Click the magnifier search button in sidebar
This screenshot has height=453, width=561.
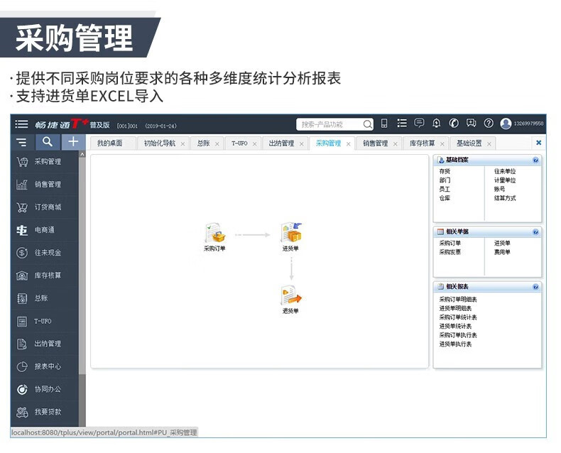point(47,142)
